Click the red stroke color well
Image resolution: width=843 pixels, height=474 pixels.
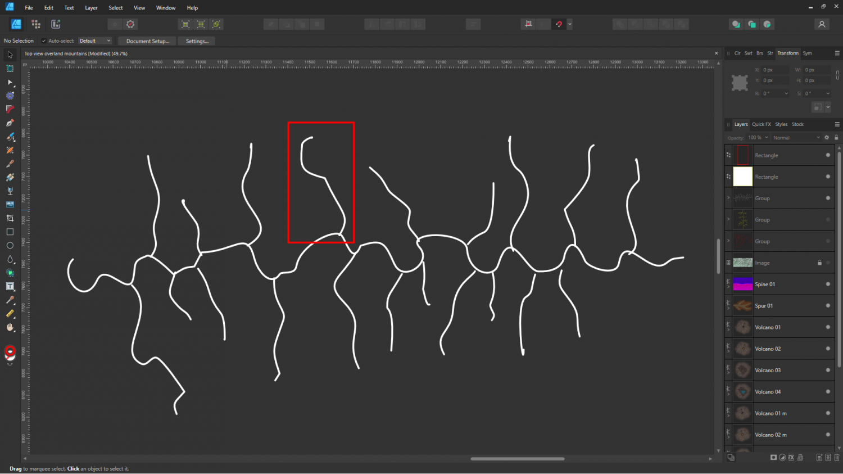[10, 351]
